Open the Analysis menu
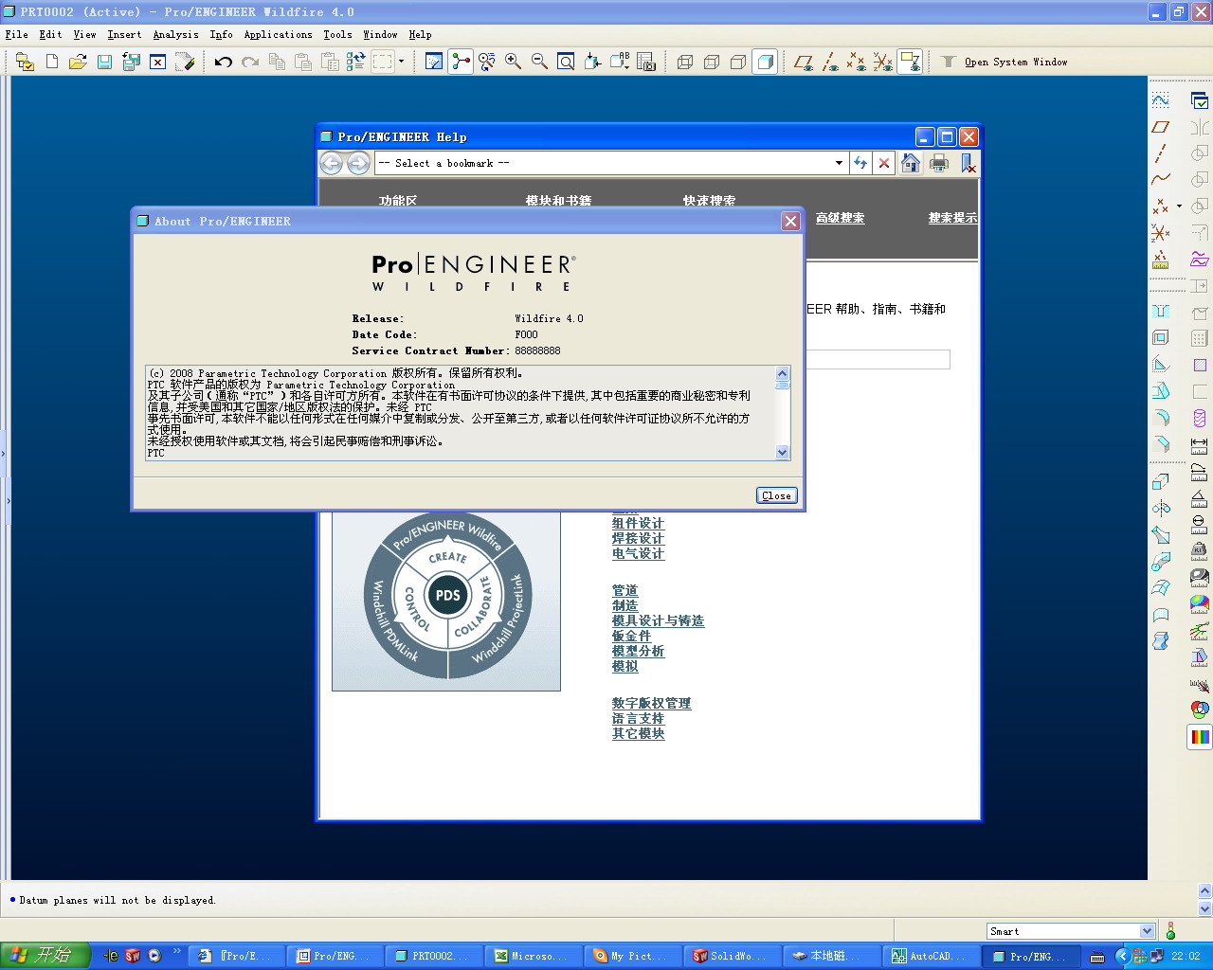 coord(176,35)
